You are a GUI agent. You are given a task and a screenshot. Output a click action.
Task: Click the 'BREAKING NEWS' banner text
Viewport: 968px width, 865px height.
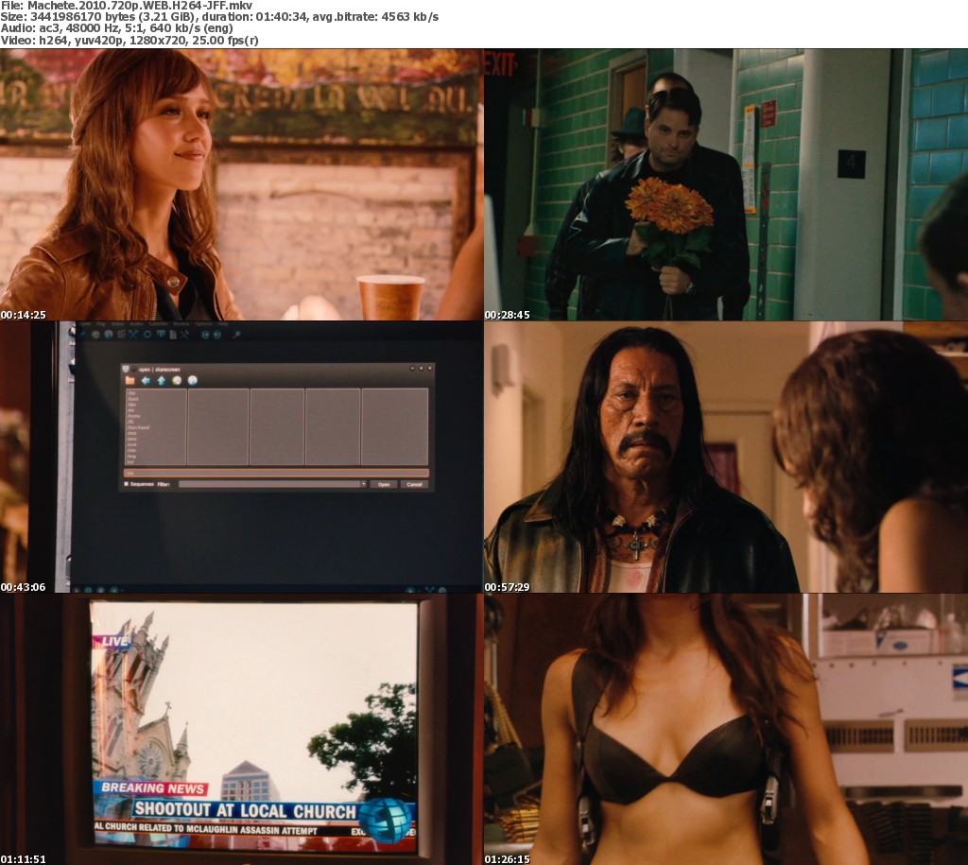click(152, 788)
